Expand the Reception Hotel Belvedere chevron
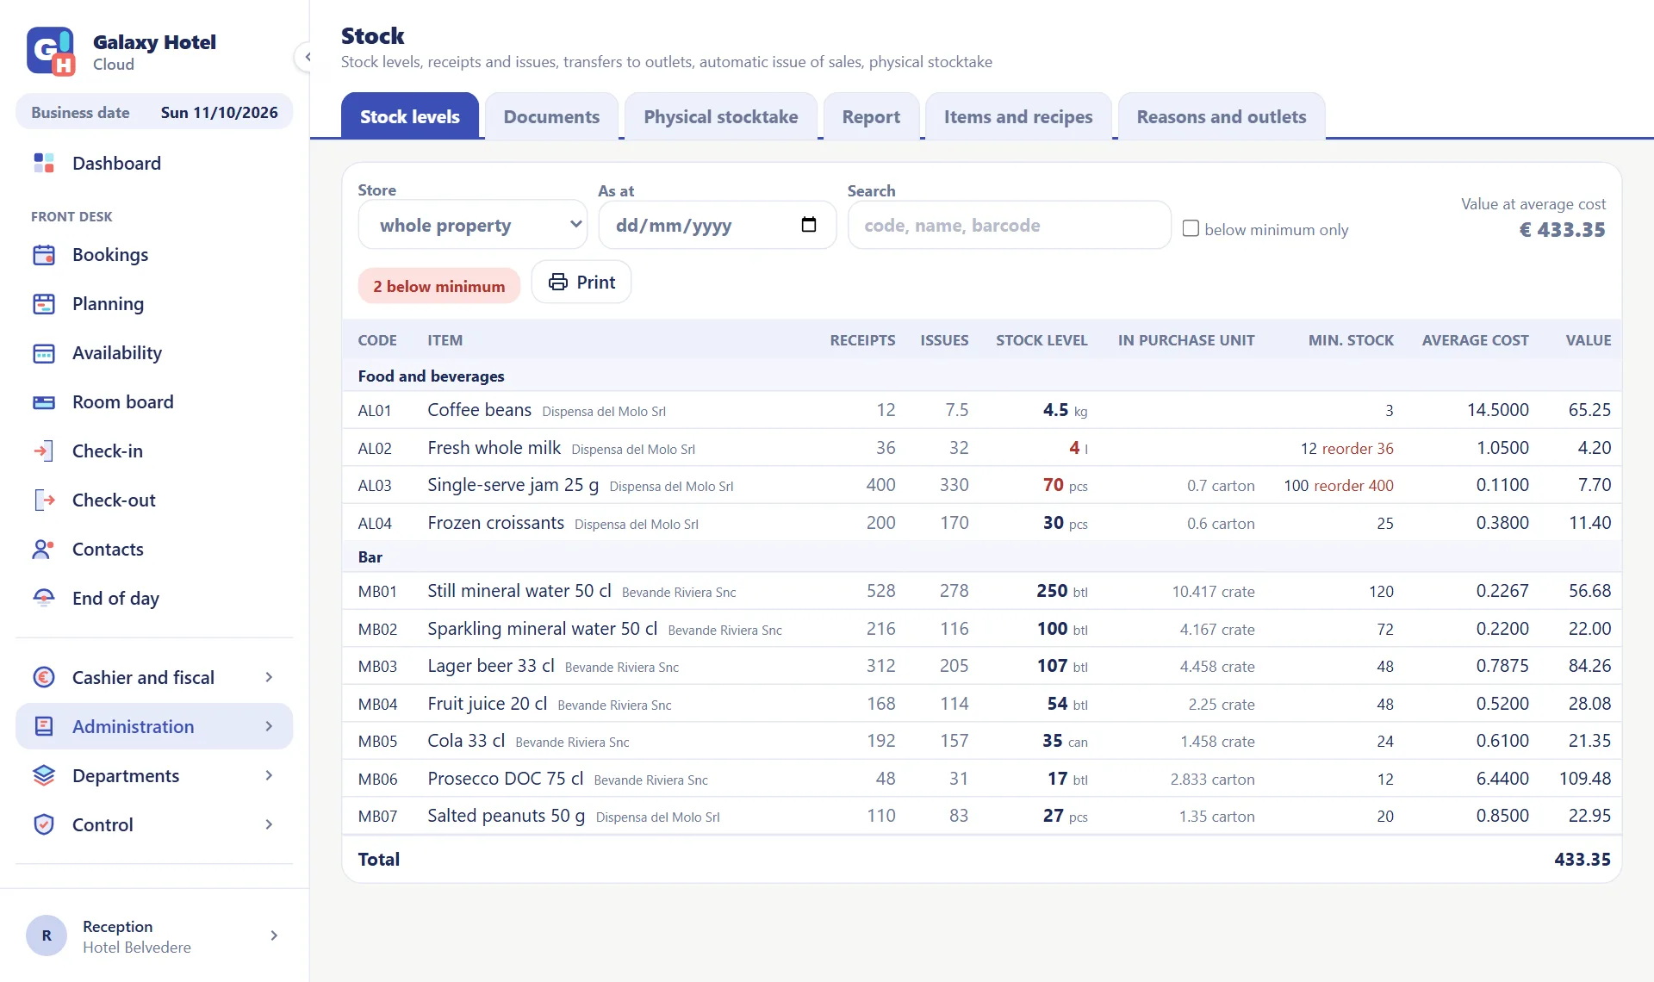 274,935
